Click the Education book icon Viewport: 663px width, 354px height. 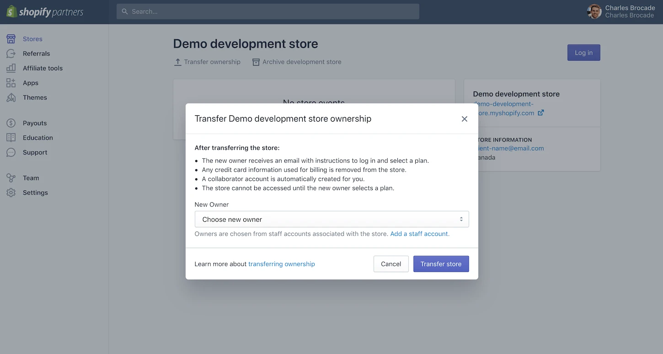pyautogui.click(x=11, y=138)
